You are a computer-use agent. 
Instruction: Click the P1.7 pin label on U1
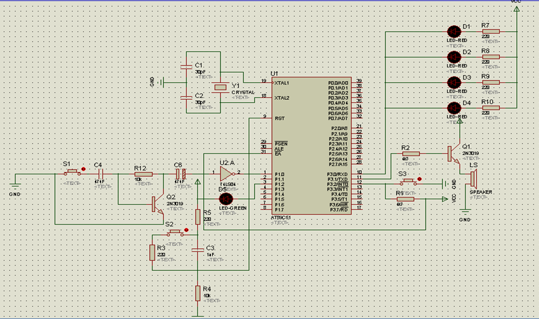click(x=279, y=210)
